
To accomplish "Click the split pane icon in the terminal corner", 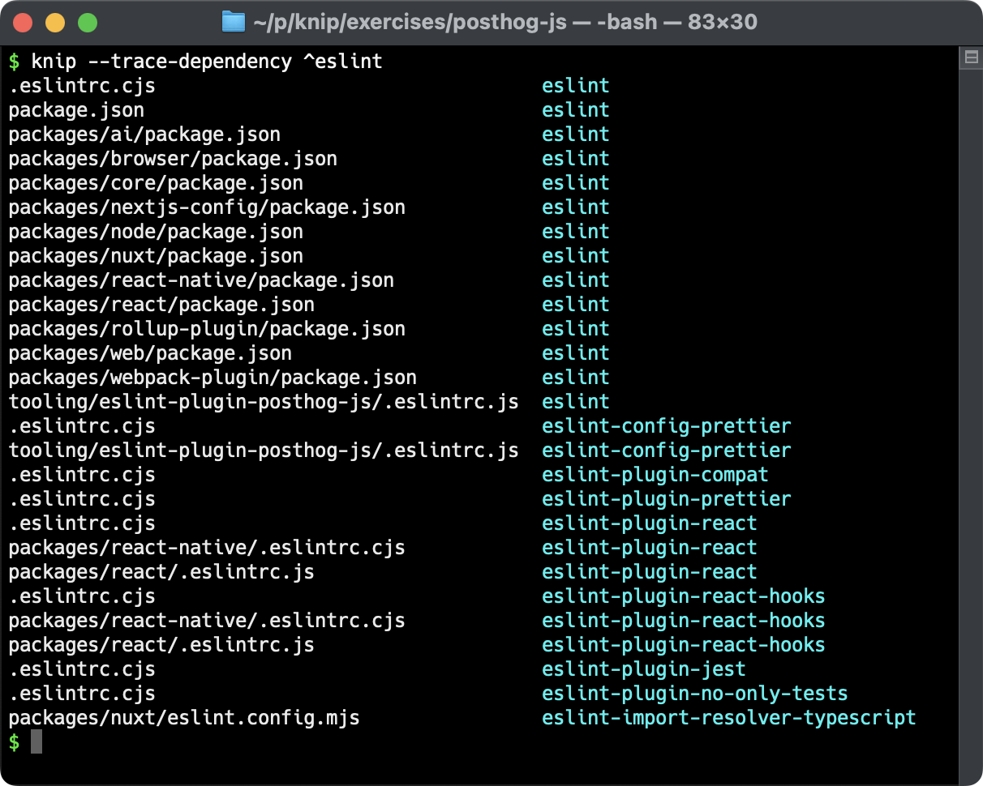I will pos(970,57).
